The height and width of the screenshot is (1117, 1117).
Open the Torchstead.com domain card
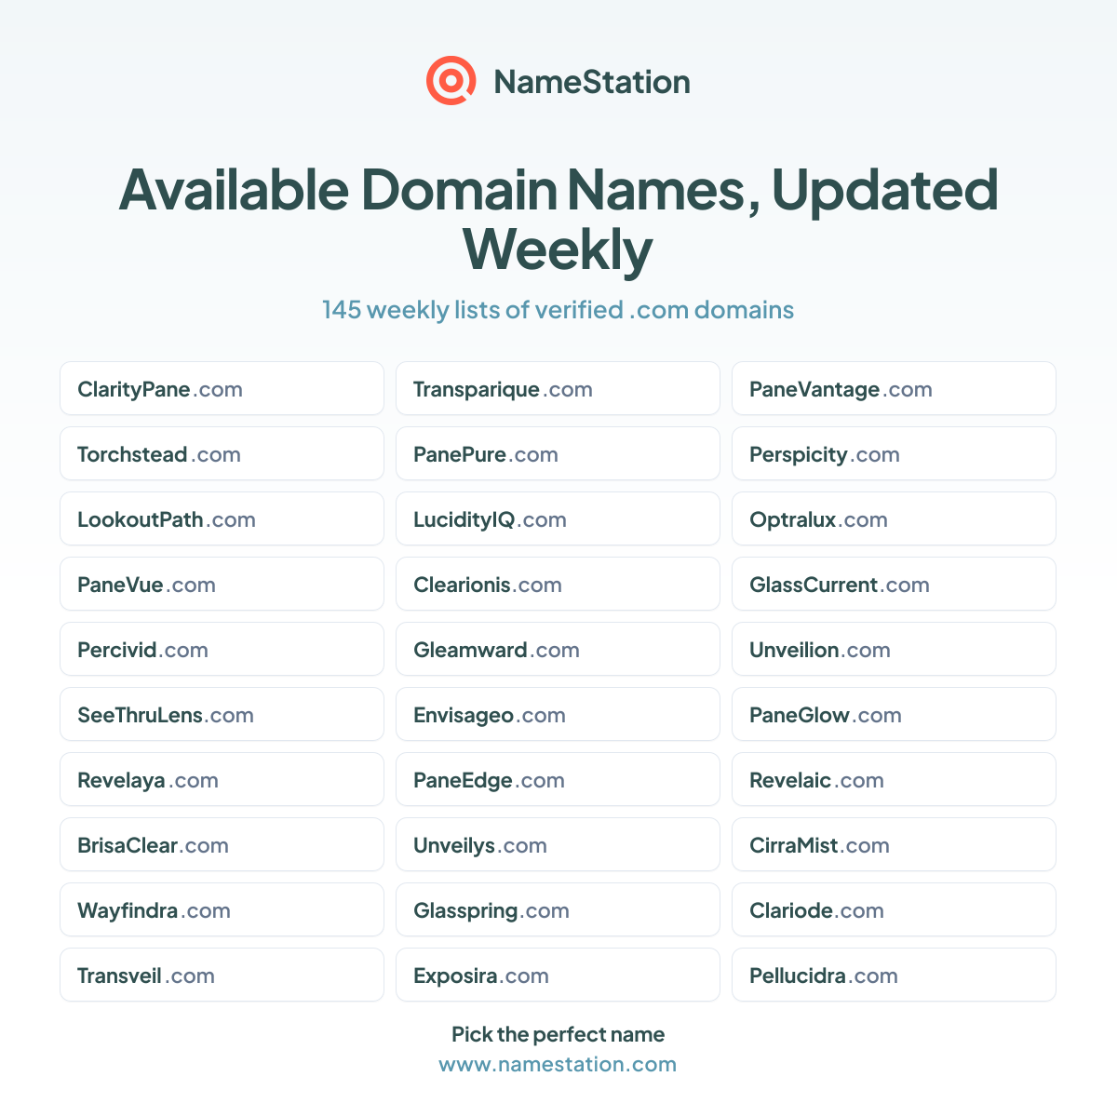pos(222,453)
